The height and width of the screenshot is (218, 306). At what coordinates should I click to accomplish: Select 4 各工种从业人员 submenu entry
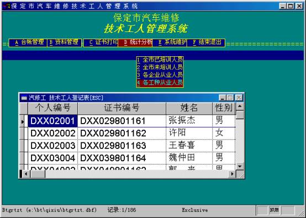click(160, 83)
